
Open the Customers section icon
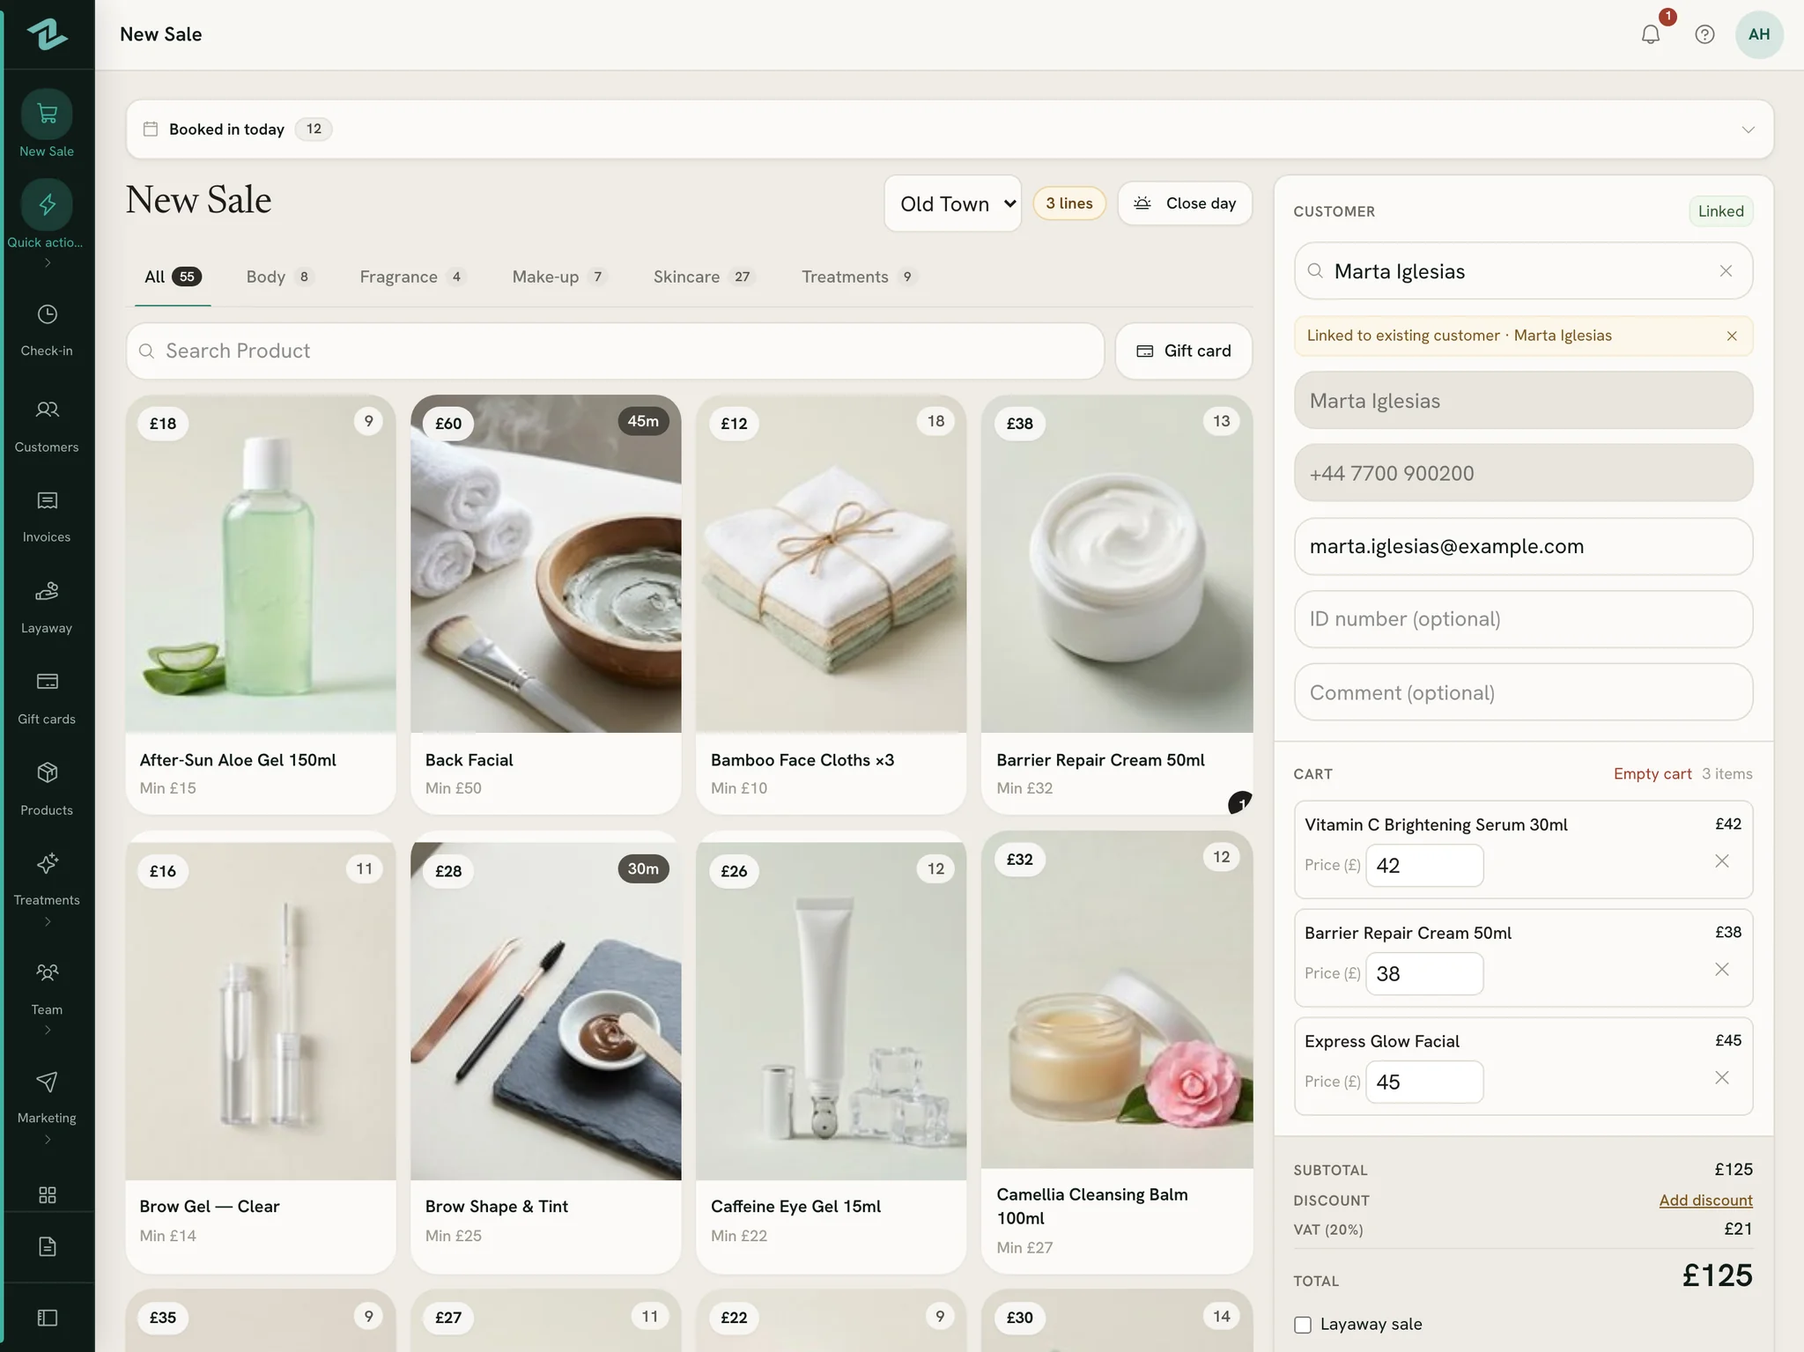47,410
